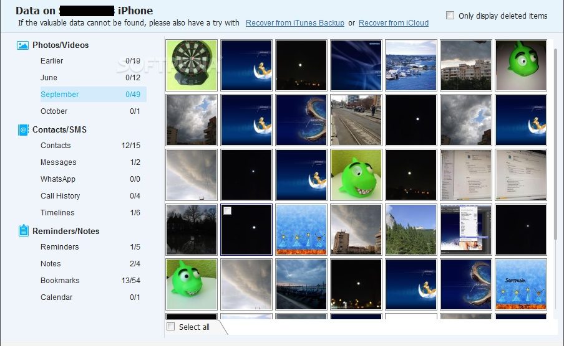Select the dartboard photo thumbnail

(x=192, y=65)
